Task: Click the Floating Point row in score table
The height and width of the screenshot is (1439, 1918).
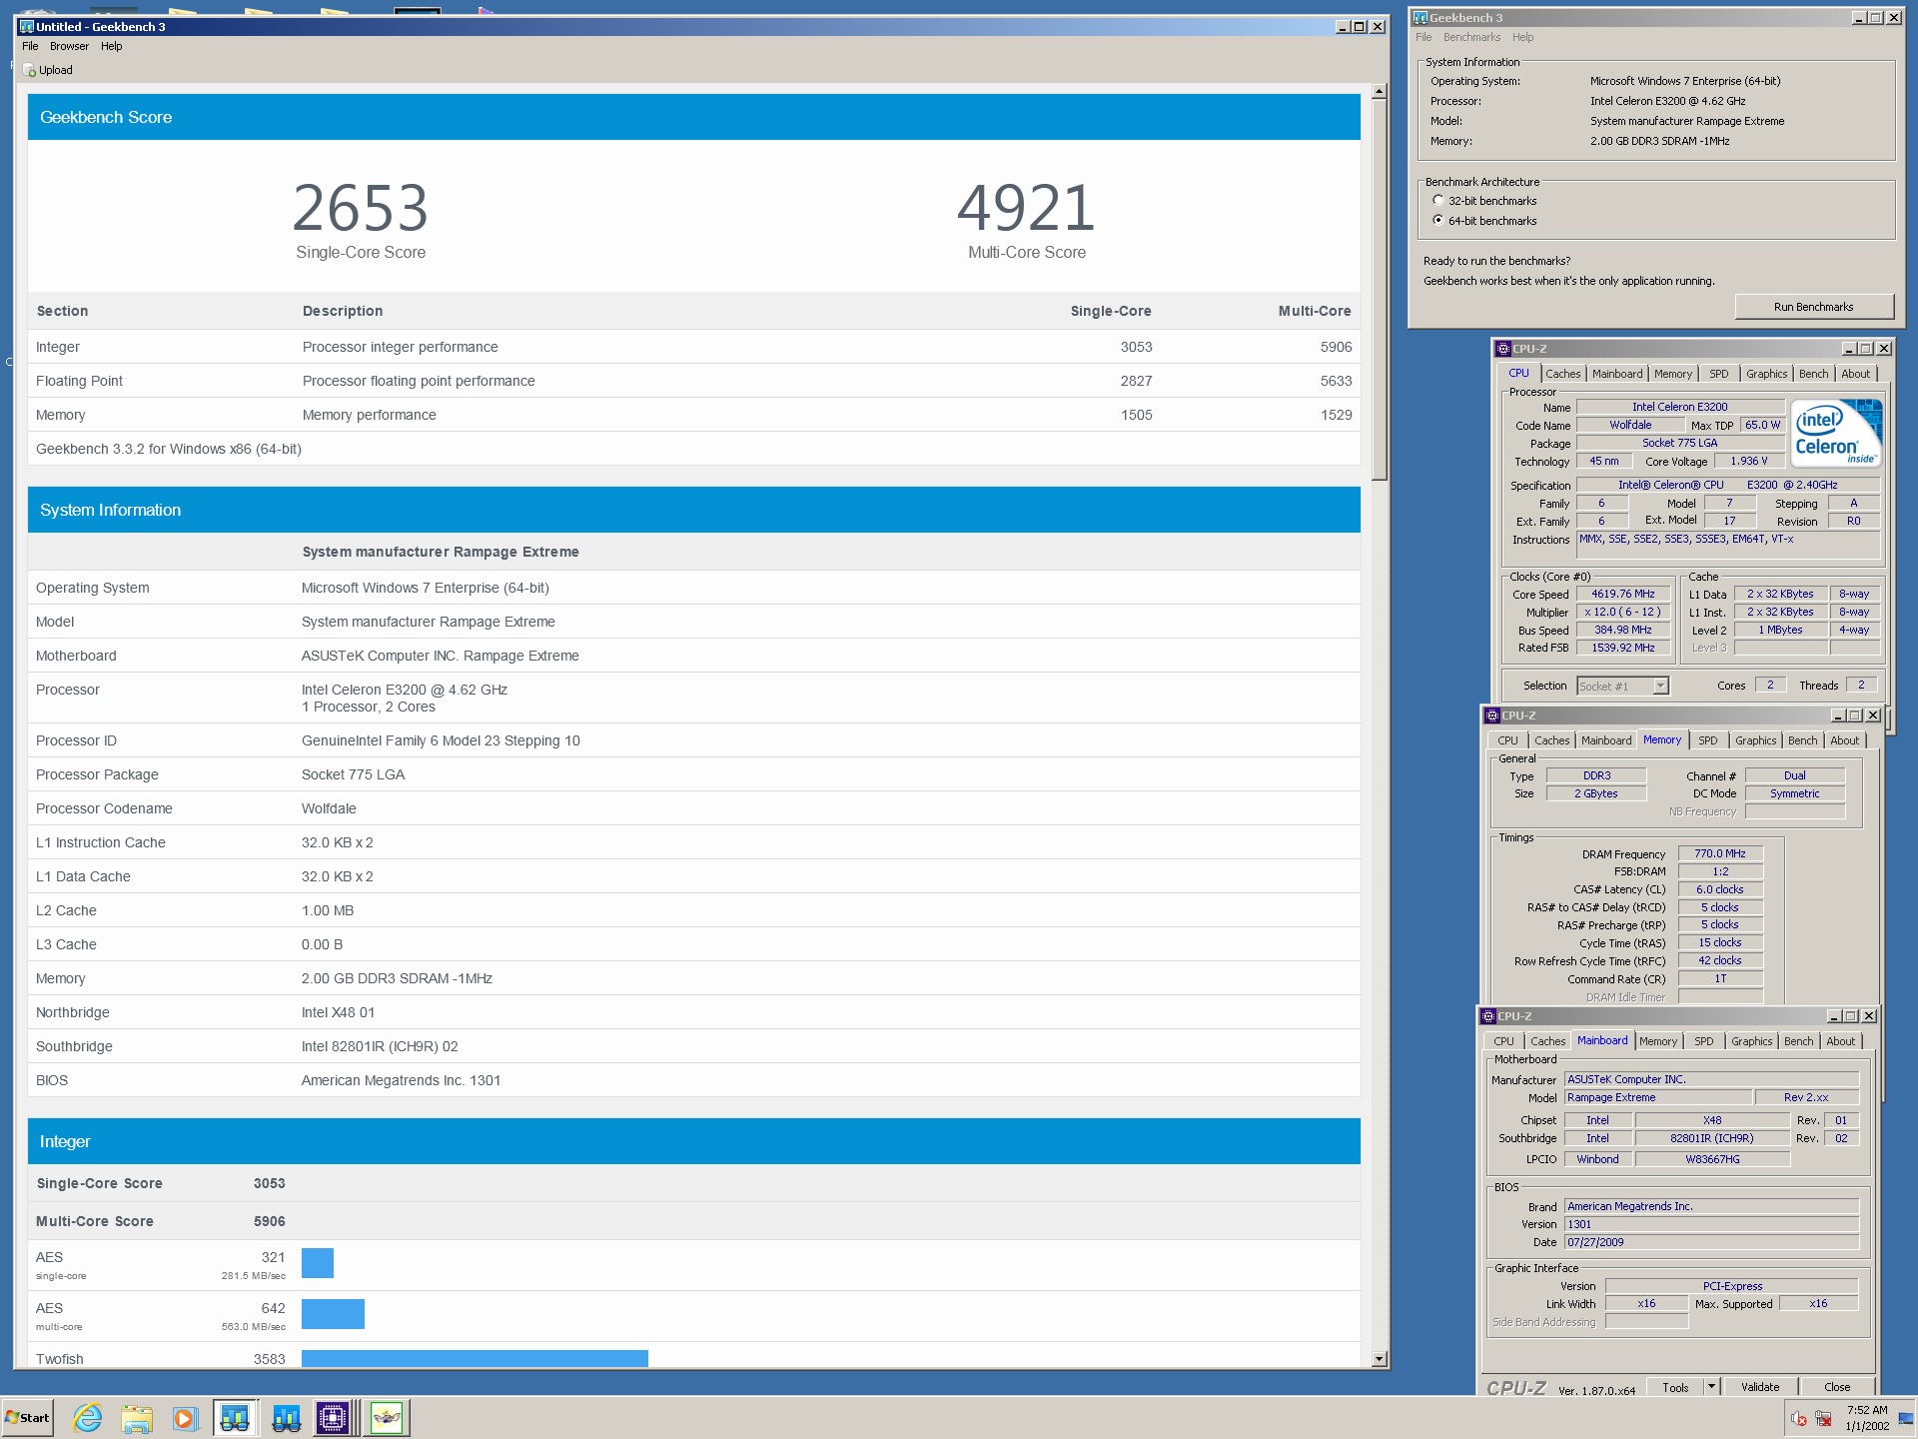Action: pyautogui.click(x=694, y=381)
